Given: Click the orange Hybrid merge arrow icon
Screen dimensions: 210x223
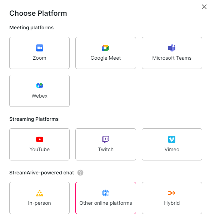Looking at the screenshot, I should pyautogui.click(x=172, y=193).
